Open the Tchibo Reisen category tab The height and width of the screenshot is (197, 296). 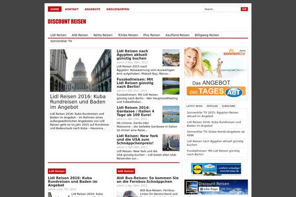click(x=128, y=35)
